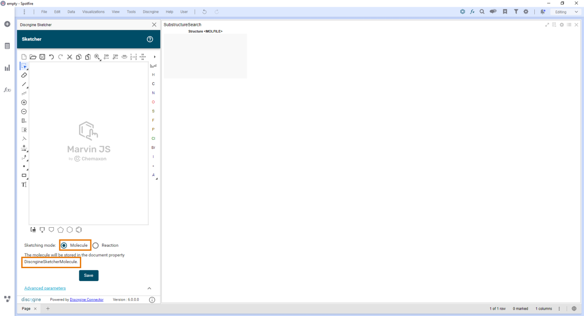Pick the Sulfur atom button
This screenshot has width=584, height=316.
click(x=153, y=111)
